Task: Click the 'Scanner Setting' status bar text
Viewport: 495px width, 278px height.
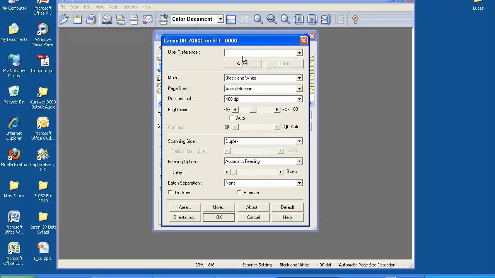Action: tap(257, 265)
